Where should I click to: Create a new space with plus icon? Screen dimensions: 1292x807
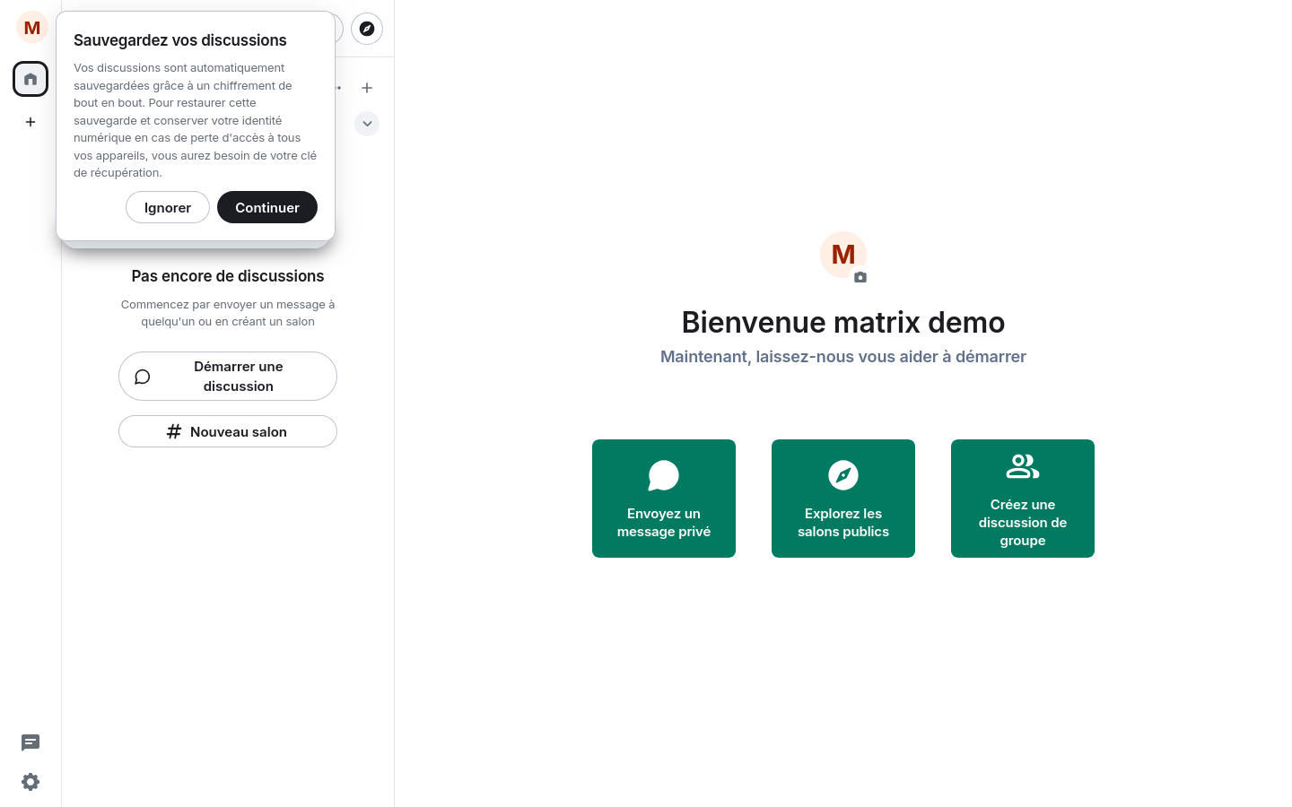coord(31,122)
